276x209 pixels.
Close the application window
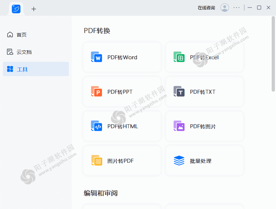tap(268, 8)
